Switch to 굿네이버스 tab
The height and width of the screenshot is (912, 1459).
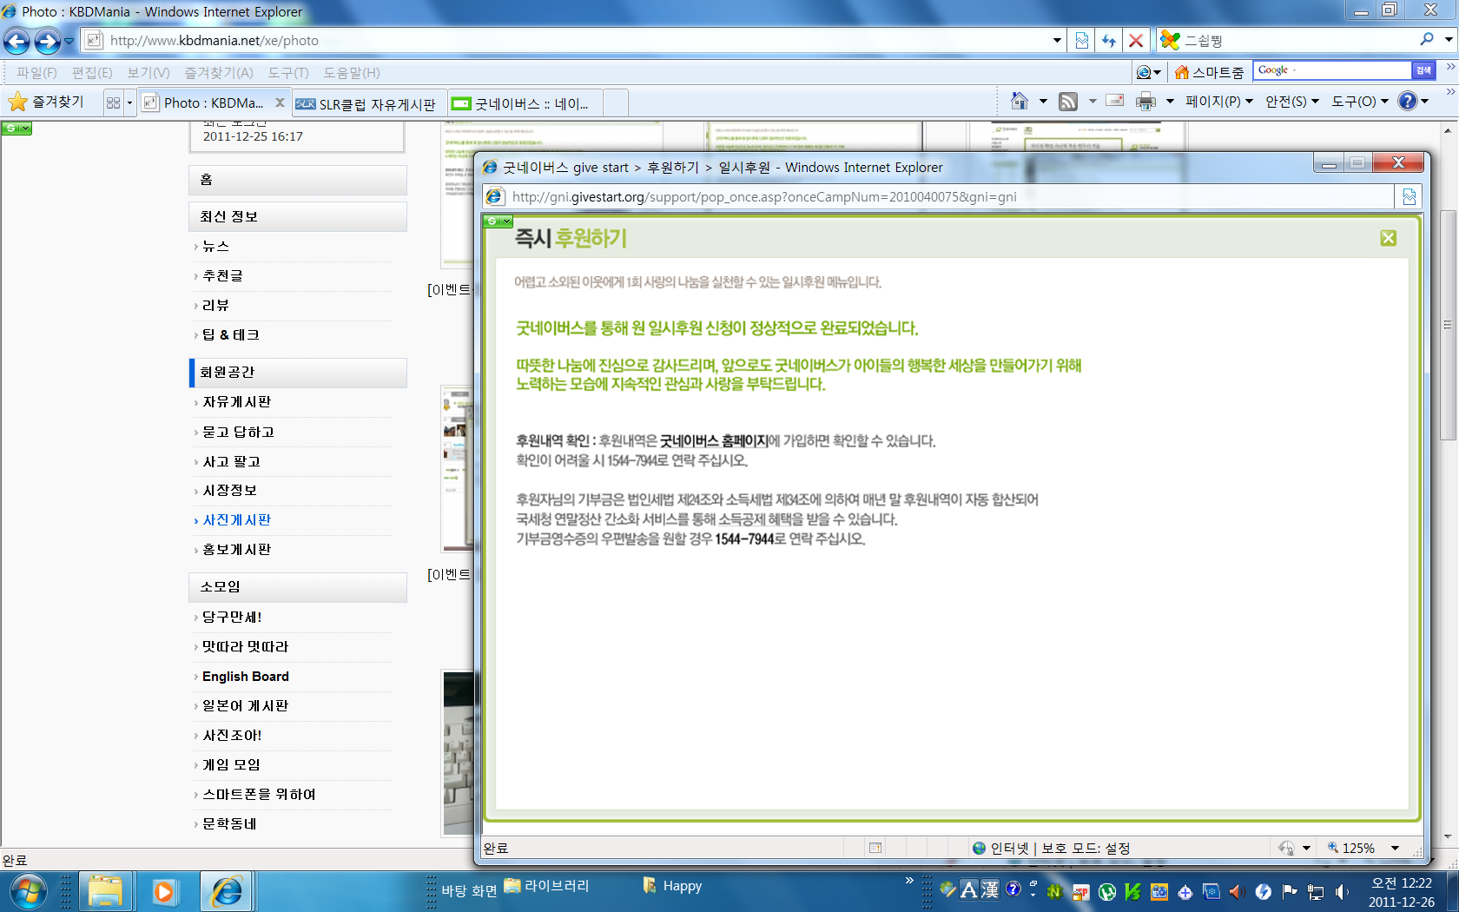(x=525, y=103)
